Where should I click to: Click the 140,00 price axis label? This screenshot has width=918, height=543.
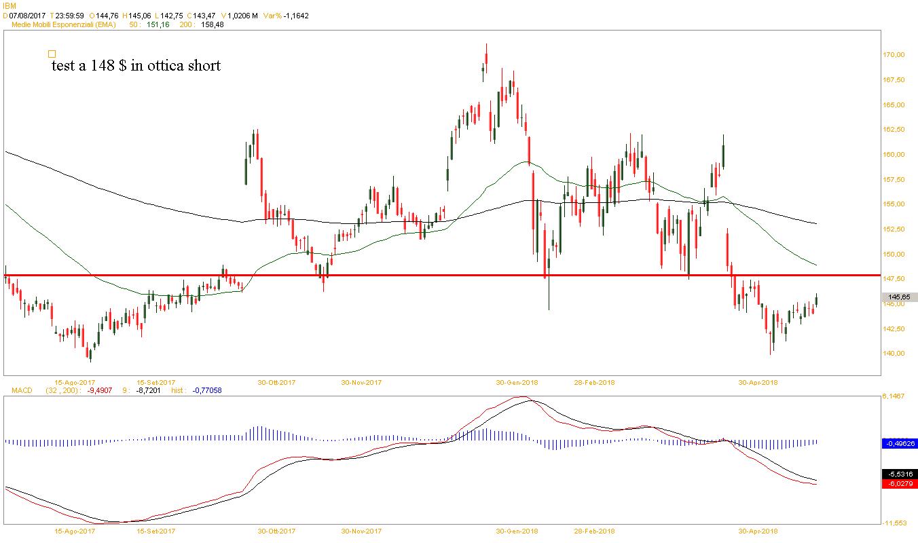894,354
